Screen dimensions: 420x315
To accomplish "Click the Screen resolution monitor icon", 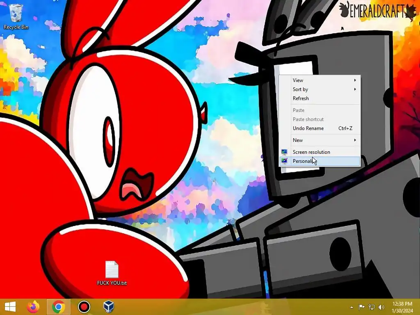I will [x=284, y=152].
